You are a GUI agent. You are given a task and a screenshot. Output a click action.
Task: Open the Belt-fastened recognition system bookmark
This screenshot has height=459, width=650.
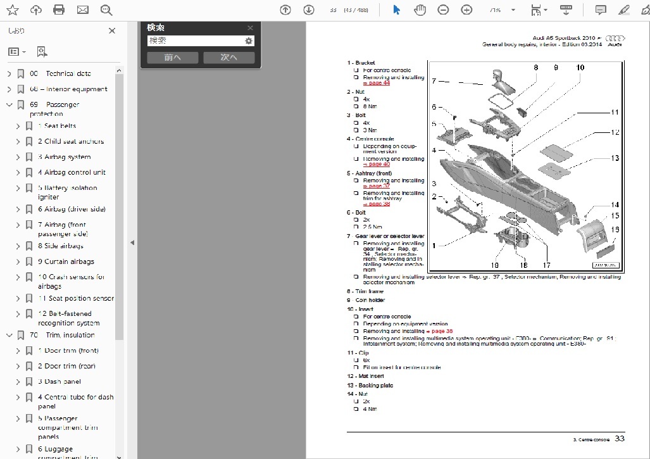(x=69, y=318)
